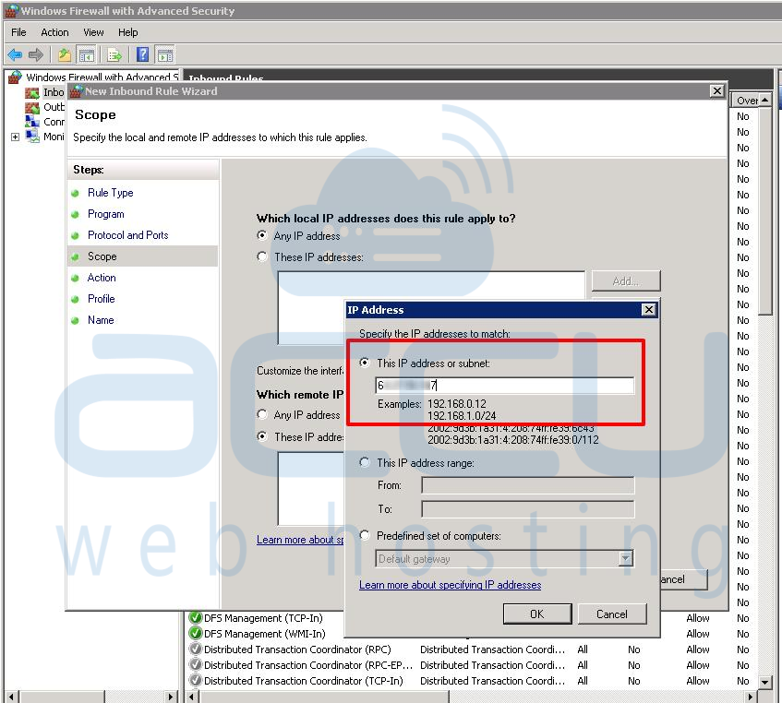Click the Add button for local IP addresses
Screen dimensions: 782x703
point(626,281)
